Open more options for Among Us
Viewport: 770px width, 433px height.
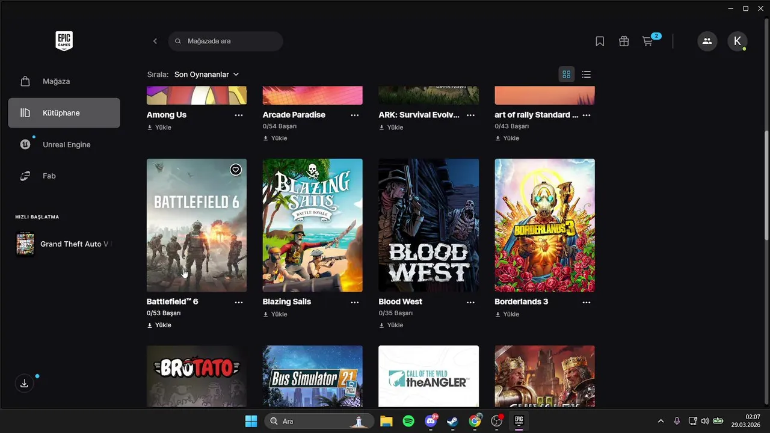coord(239,115)
